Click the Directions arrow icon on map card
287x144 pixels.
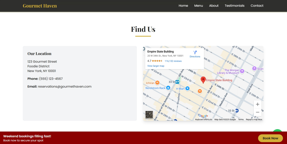pyautogui.click(x=195, y=52)
